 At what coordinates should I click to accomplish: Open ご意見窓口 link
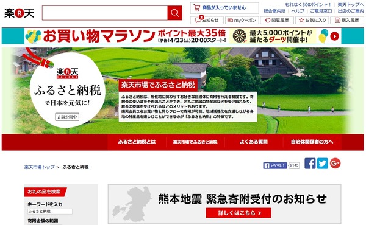coord(321,11)
